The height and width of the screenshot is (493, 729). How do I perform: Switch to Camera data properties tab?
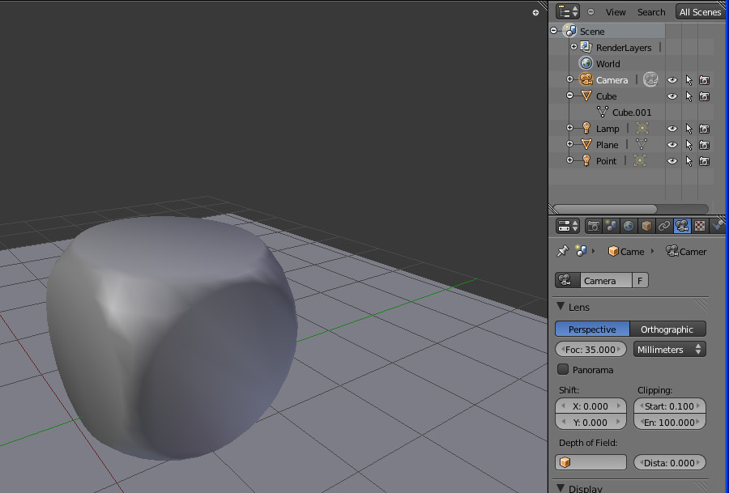click(682, 227)
